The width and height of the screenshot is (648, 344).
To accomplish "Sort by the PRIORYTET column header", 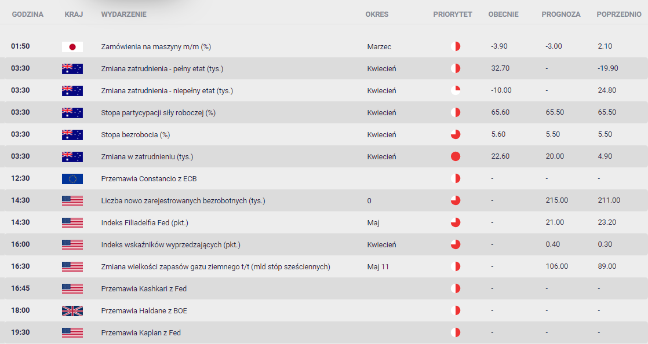I will pyautogui.click(x=453, y=14).
